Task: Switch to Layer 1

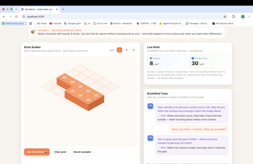Action: (119, 50)
